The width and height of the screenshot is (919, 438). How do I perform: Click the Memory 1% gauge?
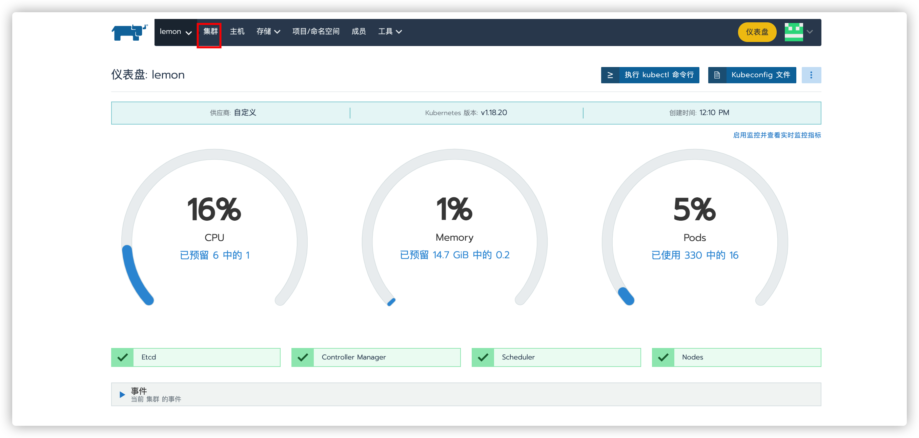tap(454, 227)
